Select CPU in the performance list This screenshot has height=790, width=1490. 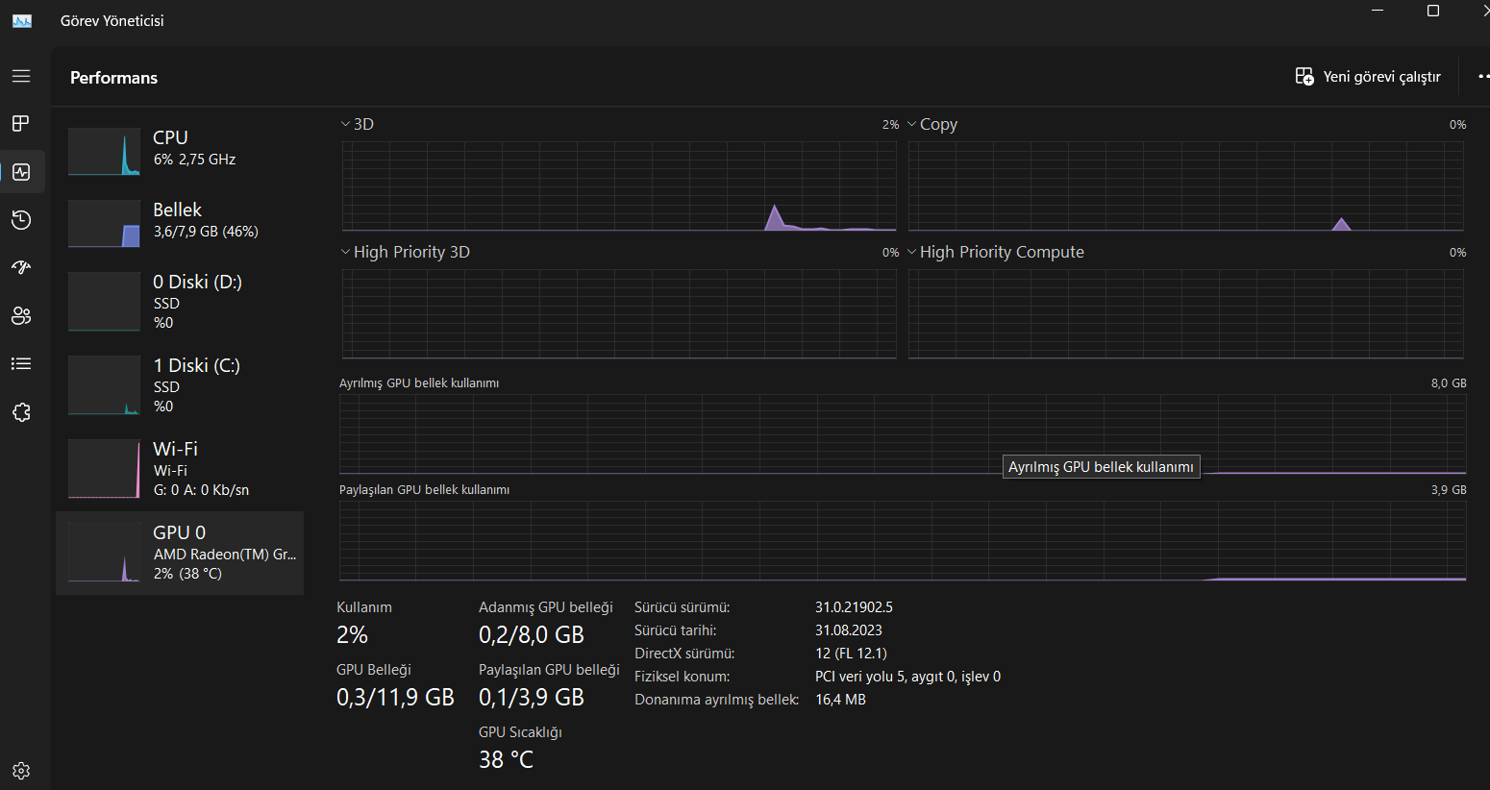pyautogui.click(x=180, y=151)
